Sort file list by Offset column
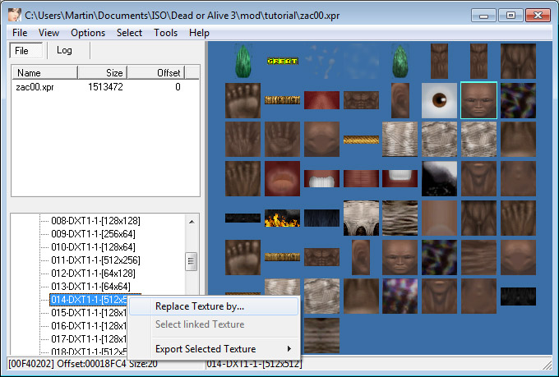 pyautogui.click(x=156, y=73)
